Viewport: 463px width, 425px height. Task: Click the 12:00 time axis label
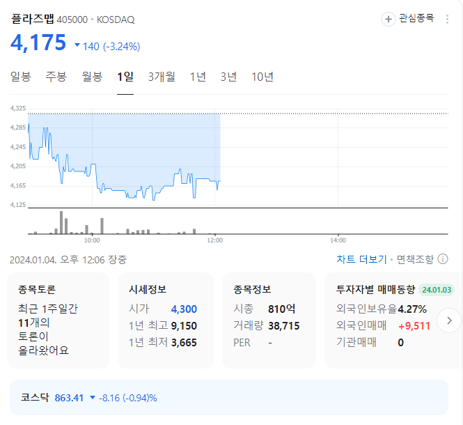(x=214, y=240)
